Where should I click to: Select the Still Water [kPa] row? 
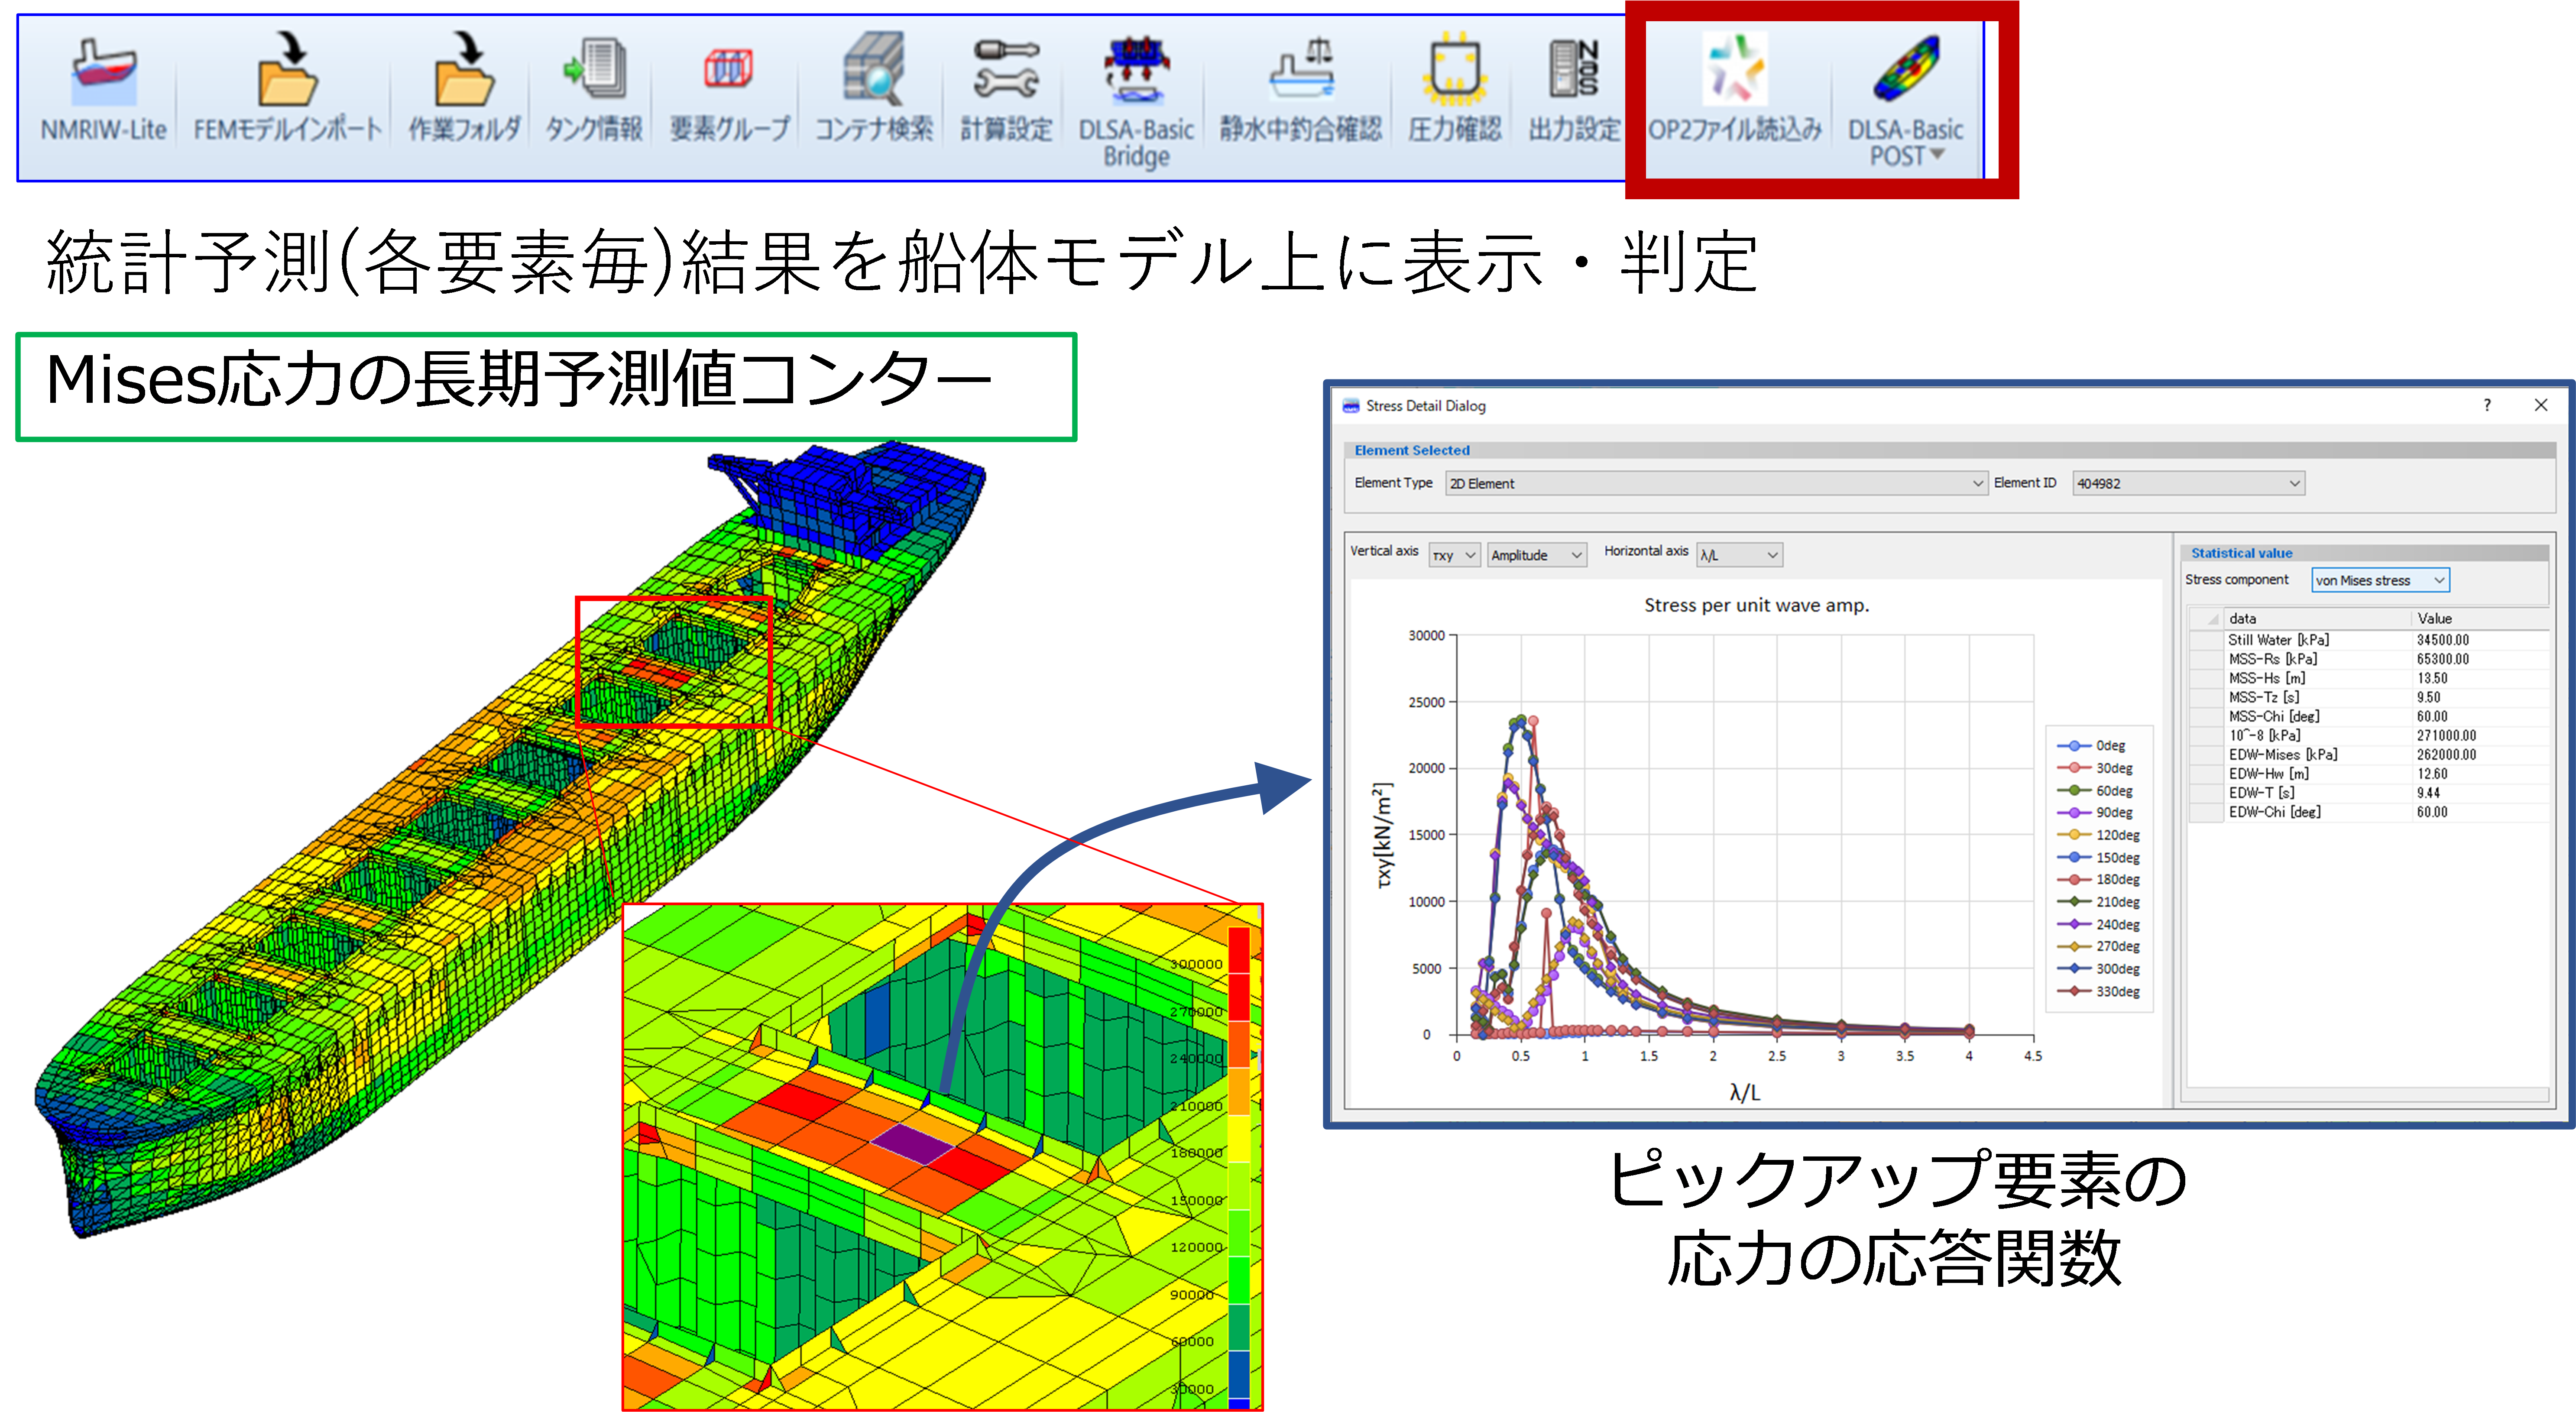(2369, 640)
